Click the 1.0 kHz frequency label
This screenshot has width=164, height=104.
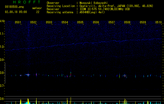coord(2,47)
